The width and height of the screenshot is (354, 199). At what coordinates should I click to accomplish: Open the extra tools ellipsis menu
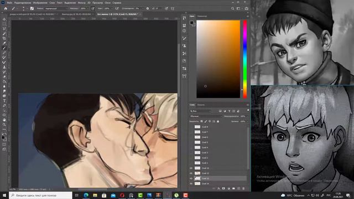pyautogui.click(x=4, y=129)
